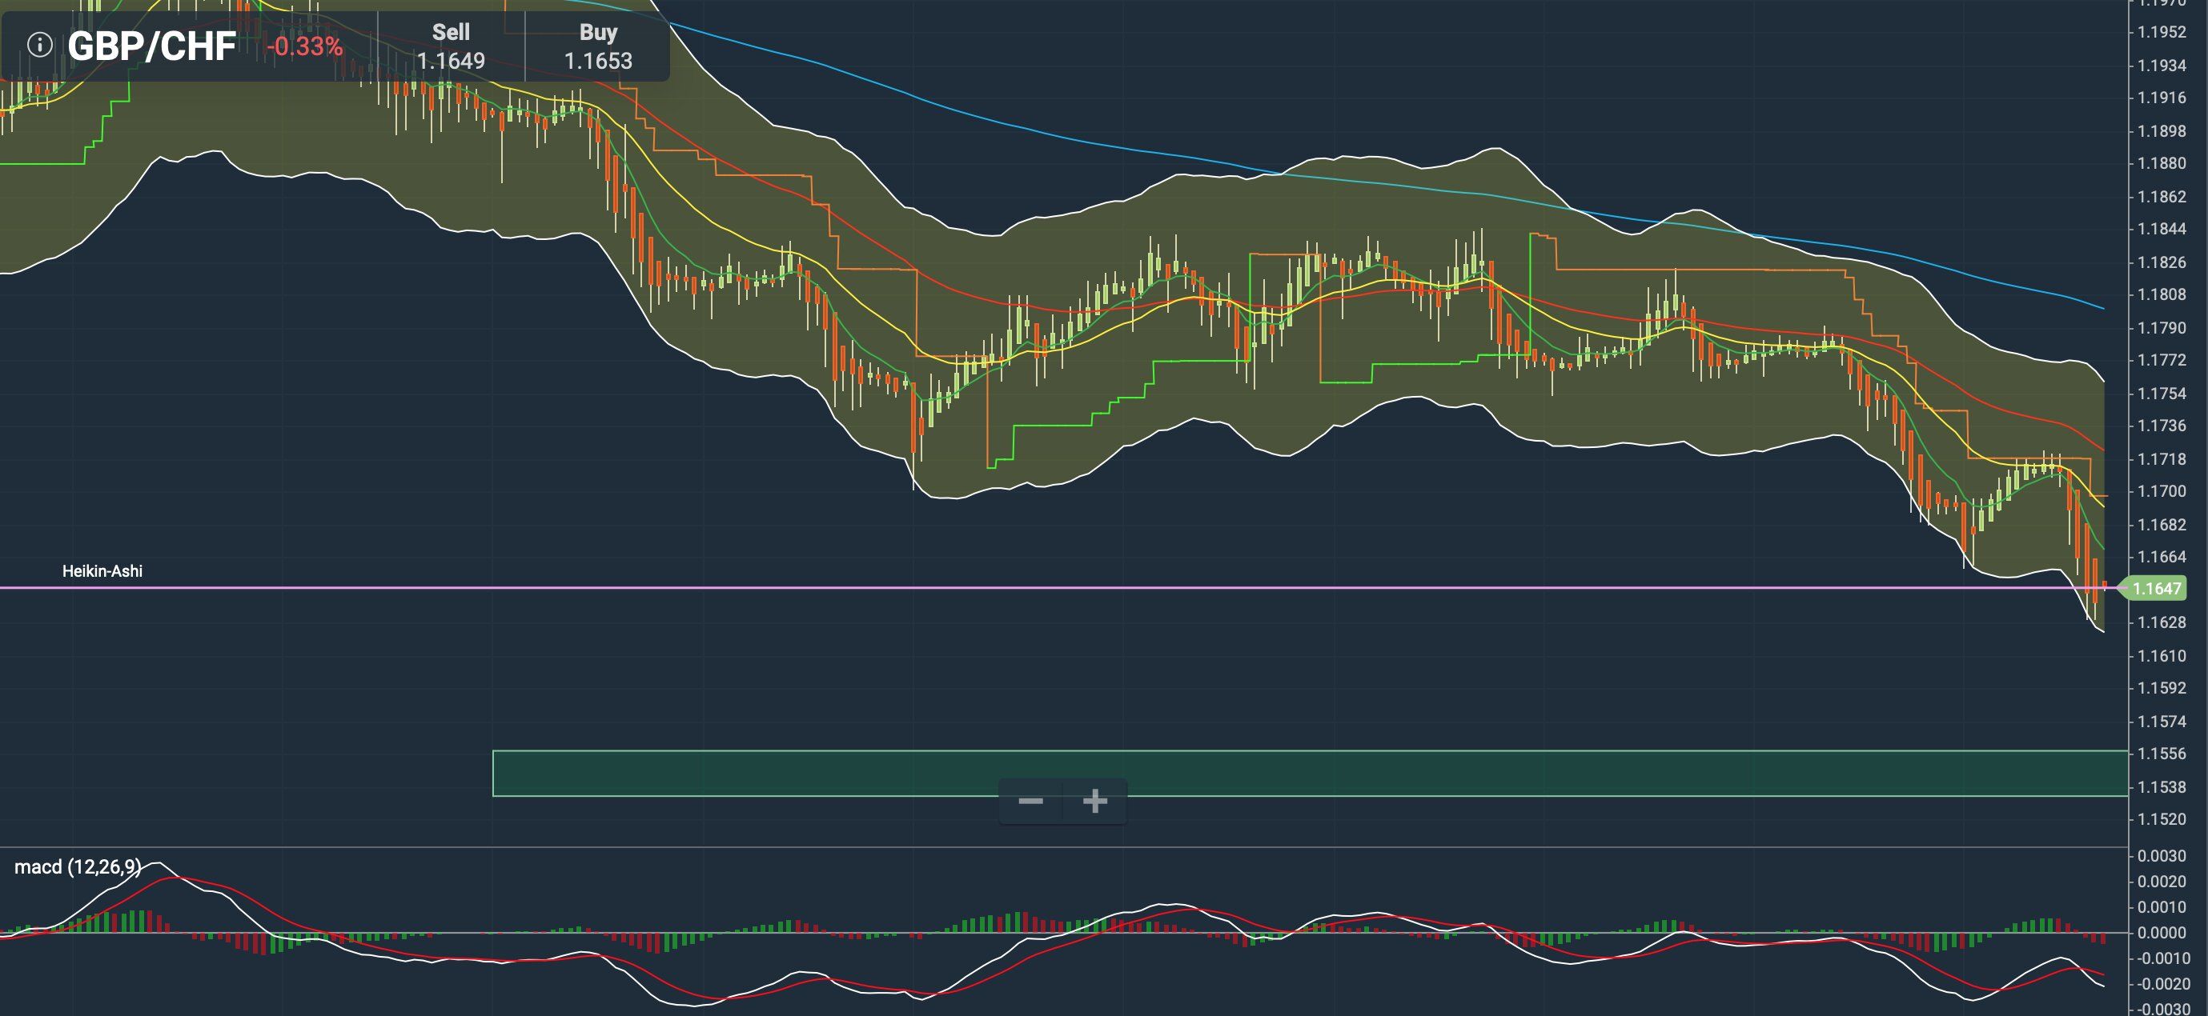Select the current price tag 1.1647

pos(2151,589)
